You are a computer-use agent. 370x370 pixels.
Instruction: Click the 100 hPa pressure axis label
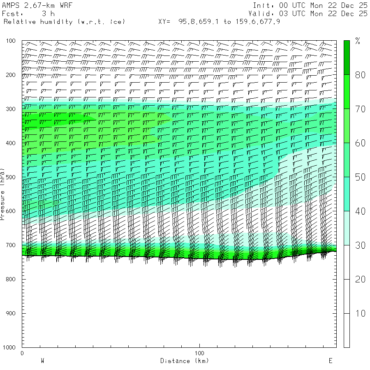[11, 41]
